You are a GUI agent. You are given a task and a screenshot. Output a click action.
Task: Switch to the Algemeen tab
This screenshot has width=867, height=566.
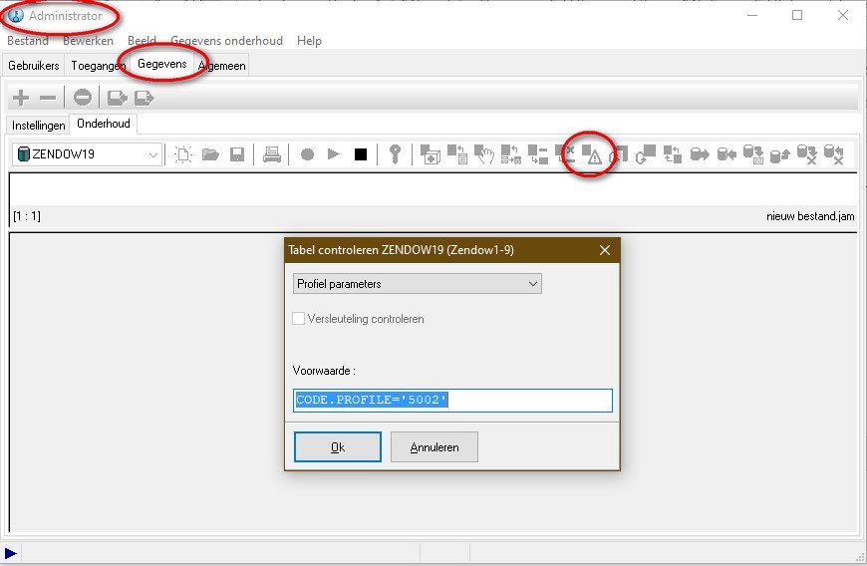coord(221,65)
